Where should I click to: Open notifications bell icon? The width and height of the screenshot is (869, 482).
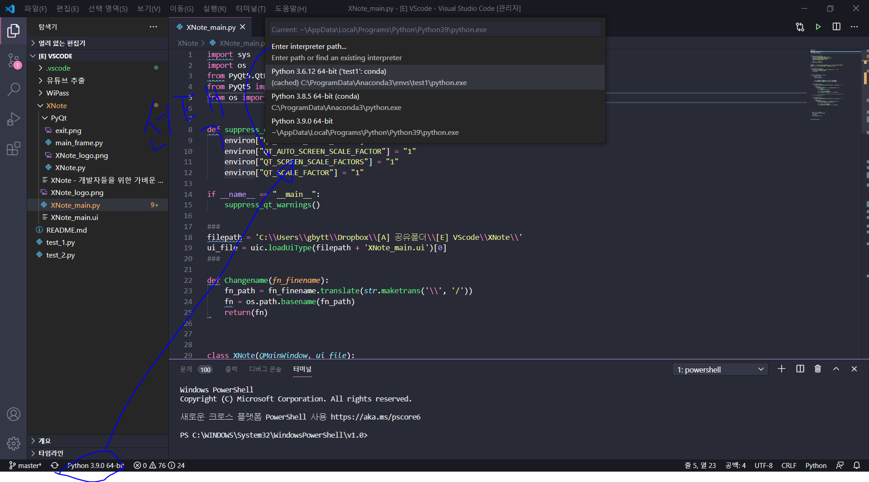(x=857, y=465)
